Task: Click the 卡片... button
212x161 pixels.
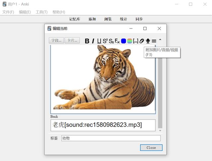Action: tap(72, 40)
